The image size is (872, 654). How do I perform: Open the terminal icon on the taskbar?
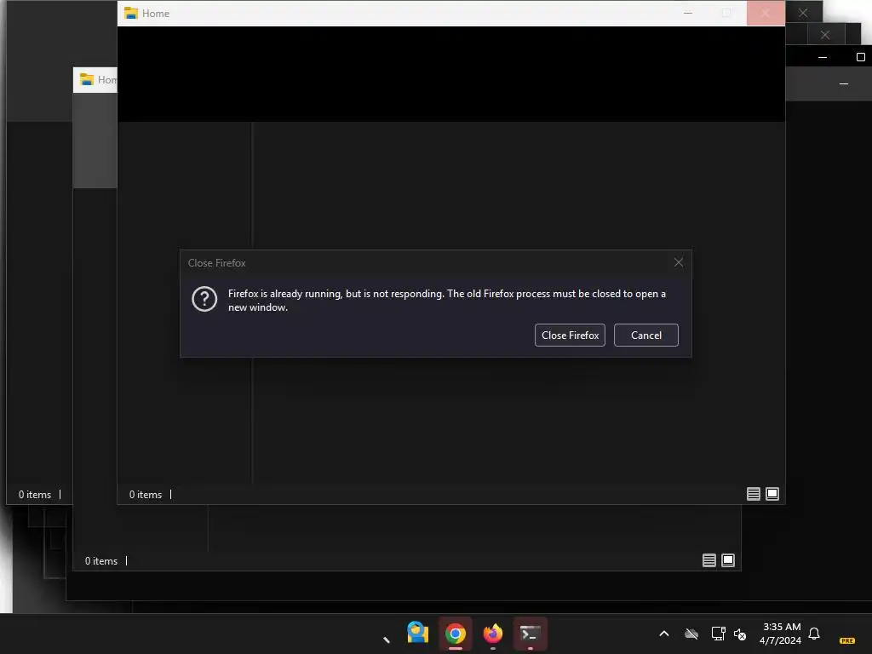click(x=530, y=634)
